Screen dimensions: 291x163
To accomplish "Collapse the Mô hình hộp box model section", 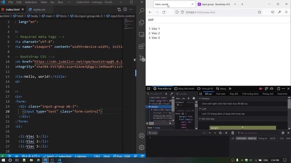I will [200, 119].
